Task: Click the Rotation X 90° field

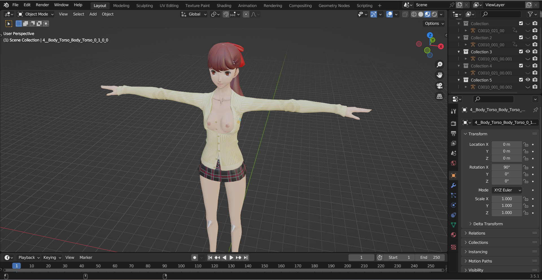Action: (x=507, y=167)
